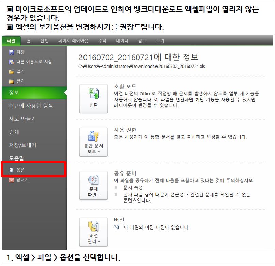Open the 페이지 레이아웃 ribbon tab
The width and height of the screenshot is (275, 266).
73,41
